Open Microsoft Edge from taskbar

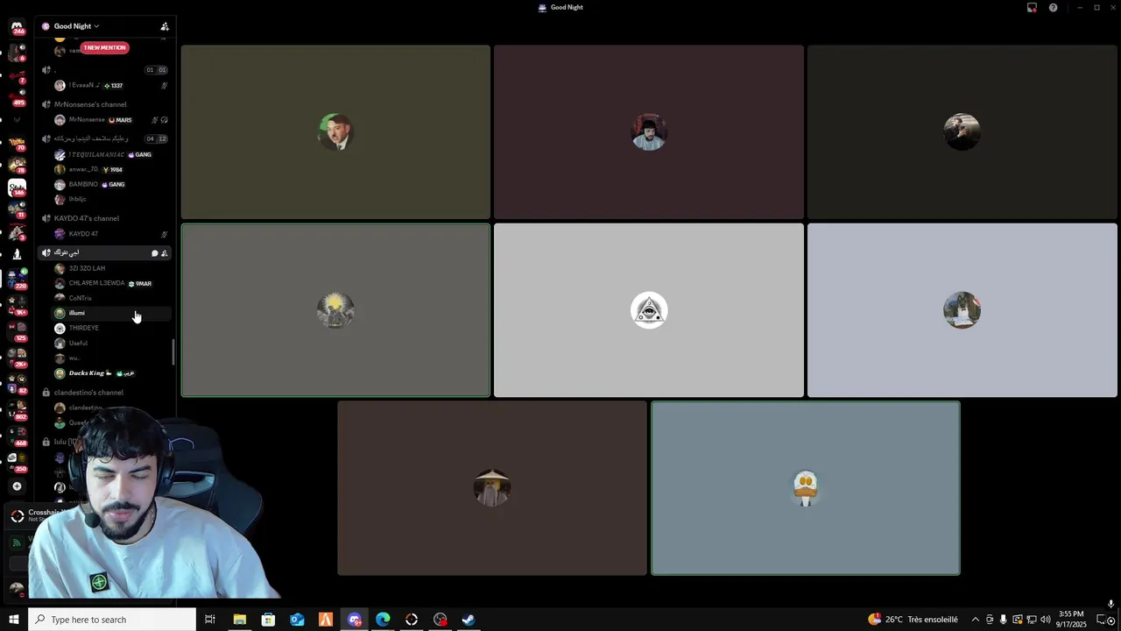(x=383, y=620)
